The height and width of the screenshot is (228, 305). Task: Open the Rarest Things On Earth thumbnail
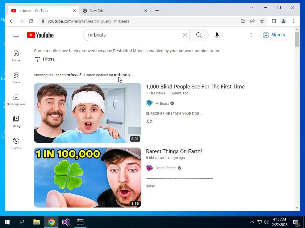[x=88, y=178]
